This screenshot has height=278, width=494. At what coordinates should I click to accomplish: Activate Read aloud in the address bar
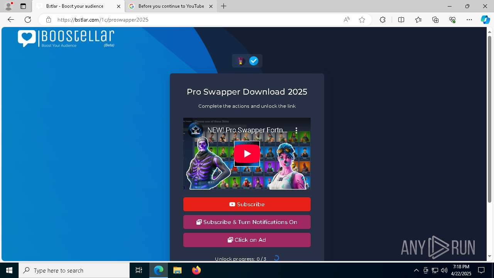pyautogui.click(x=347, y=20)
